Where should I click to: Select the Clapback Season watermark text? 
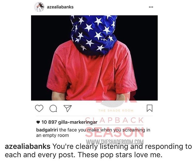(x=115, y=127)
